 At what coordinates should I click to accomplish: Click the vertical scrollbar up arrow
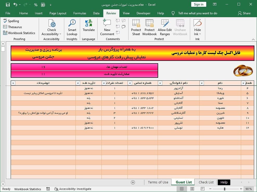(3, 44)
